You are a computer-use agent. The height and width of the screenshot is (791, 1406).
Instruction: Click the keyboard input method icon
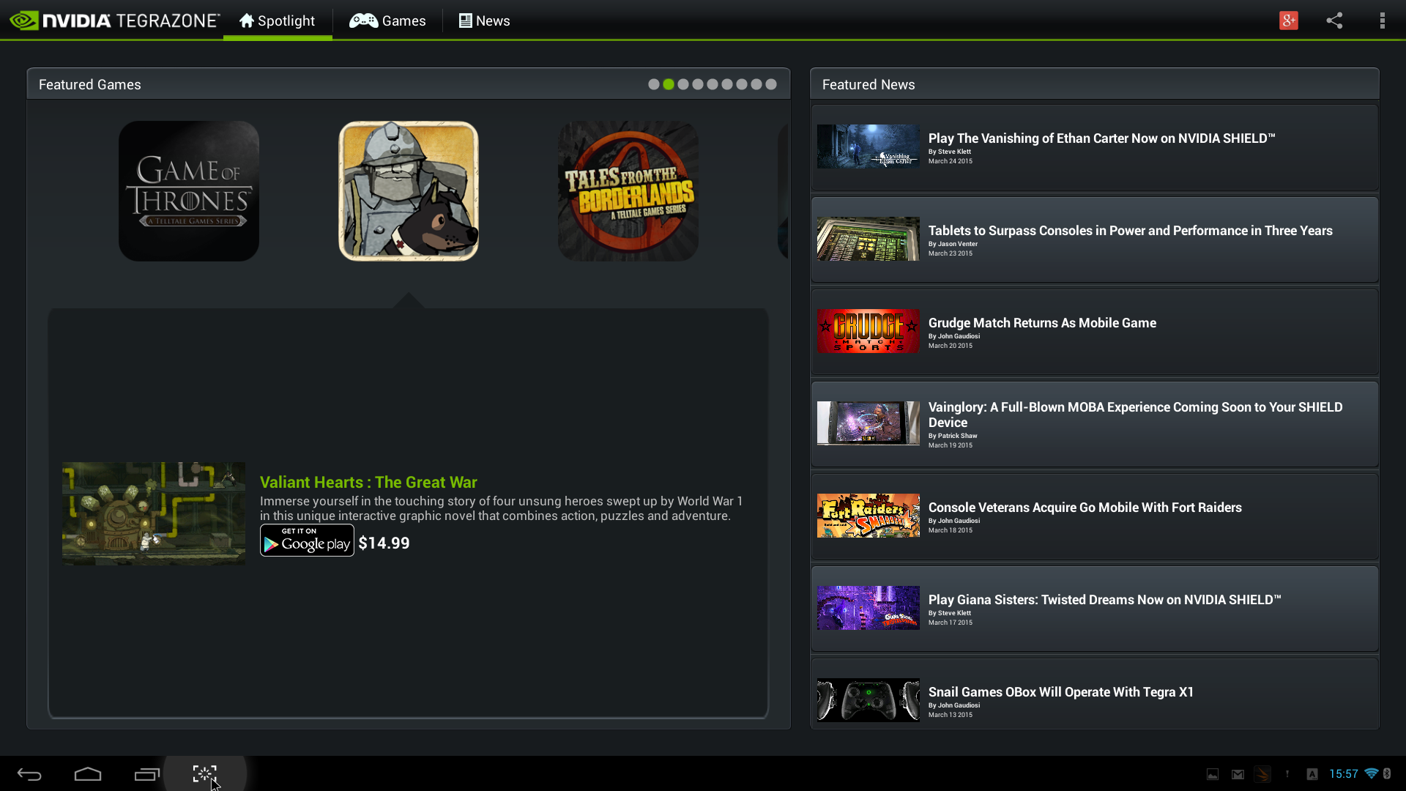pos(1312,774)
